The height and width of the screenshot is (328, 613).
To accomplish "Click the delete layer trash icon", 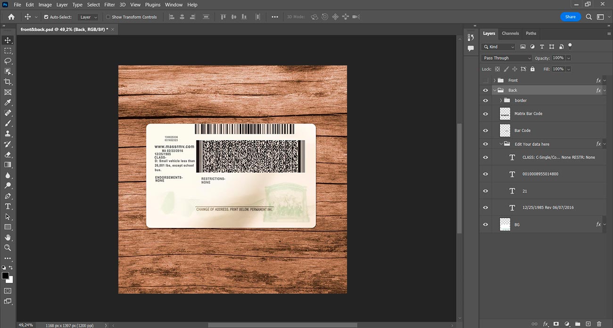I will click(599, 324).
